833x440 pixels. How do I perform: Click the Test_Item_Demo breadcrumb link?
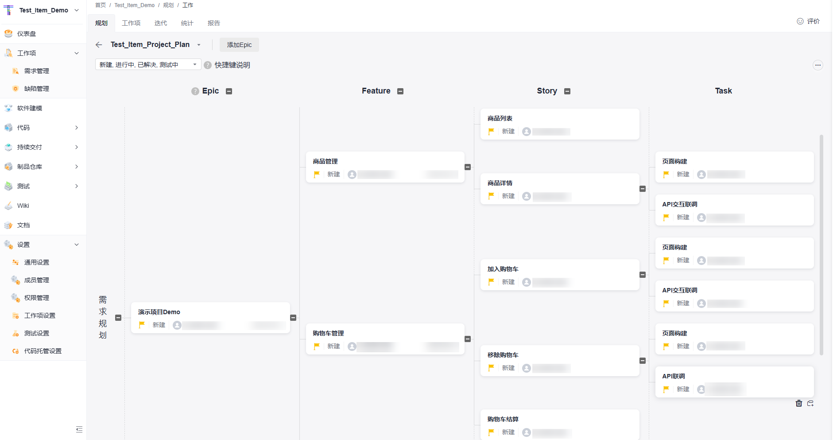point(134,5)
